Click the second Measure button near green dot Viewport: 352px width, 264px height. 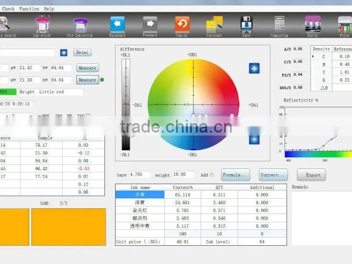tap(87, 80)
